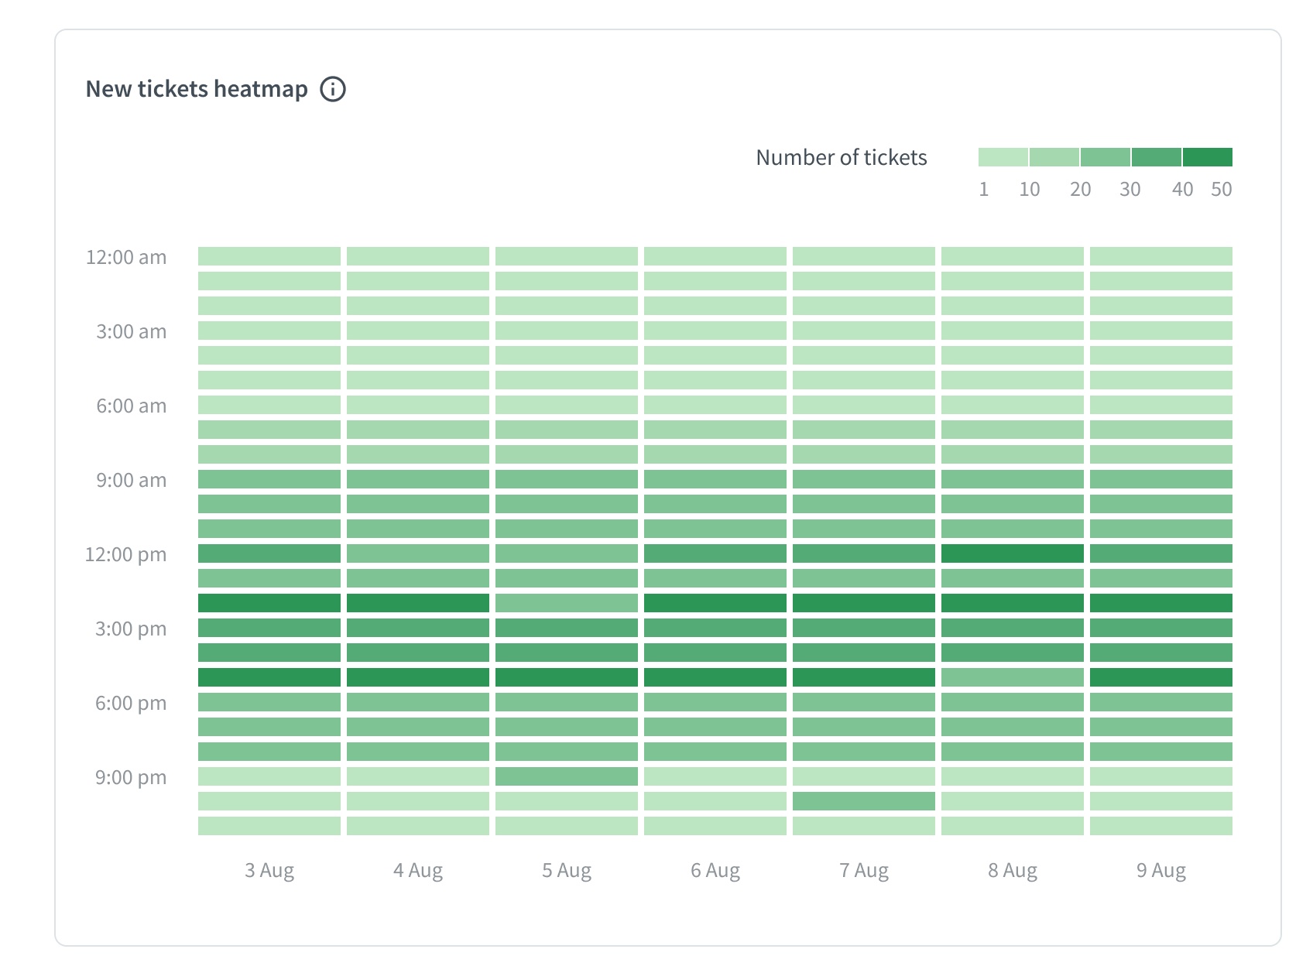Select the 20–30 tickets legend swatch
The width and height of the screenshot is (1313, 973).
pos(1105,157)
